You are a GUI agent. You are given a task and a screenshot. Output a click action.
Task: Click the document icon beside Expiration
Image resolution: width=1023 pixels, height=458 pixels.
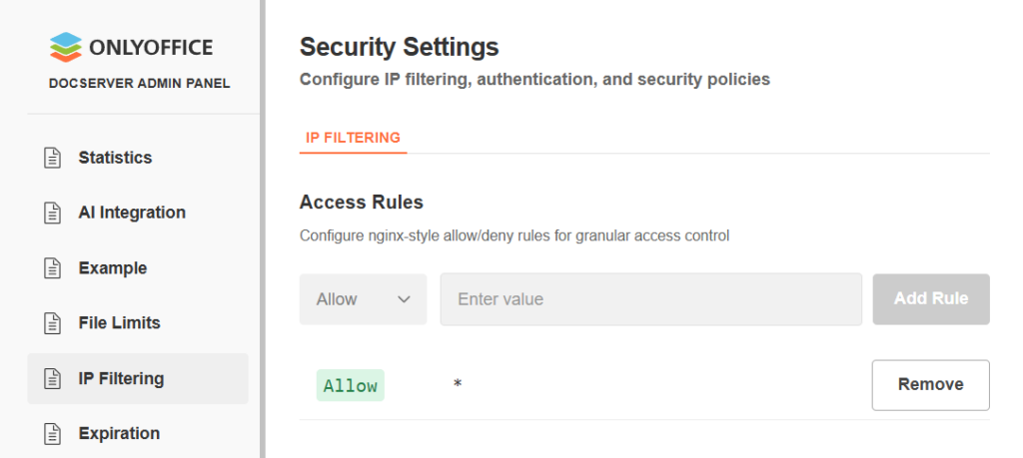tap(52, 434)
